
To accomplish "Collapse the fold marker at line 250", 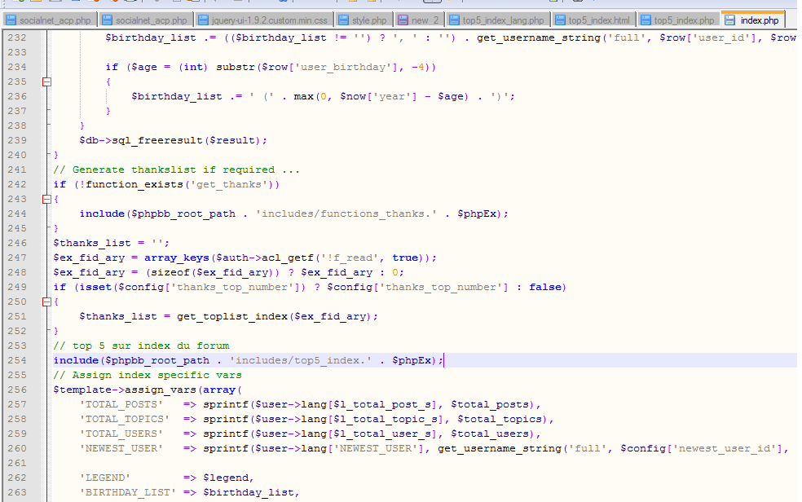I will point(46,302).
